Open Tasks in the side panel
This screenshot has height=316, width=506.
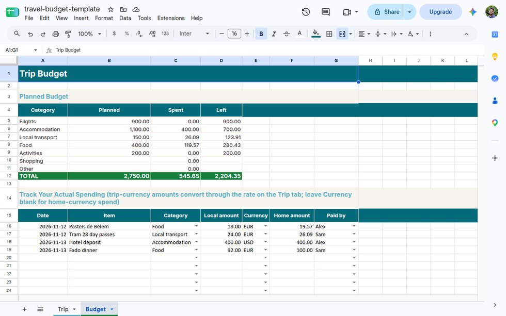tap(495, 78)
